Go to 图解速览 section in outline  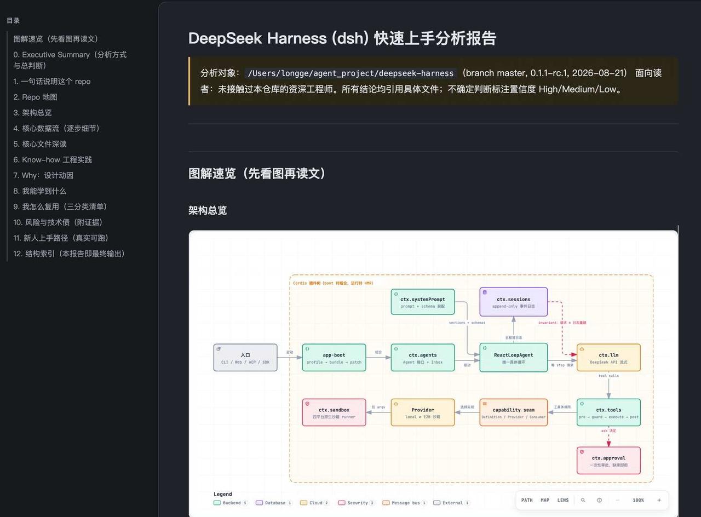pyautogui.click(x=56, y=39)
